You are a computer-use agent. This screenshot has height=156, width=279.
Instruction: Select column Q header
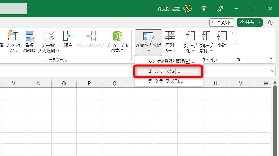point(114,83)
